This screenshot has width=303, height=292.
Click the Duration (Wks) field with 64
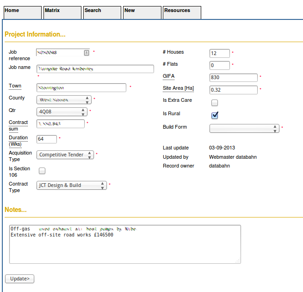click(x=47, y=139)
